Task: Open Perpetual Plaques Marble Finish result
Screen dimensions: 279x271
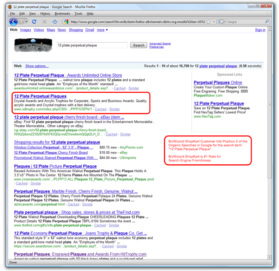Action: click(76, 191)
